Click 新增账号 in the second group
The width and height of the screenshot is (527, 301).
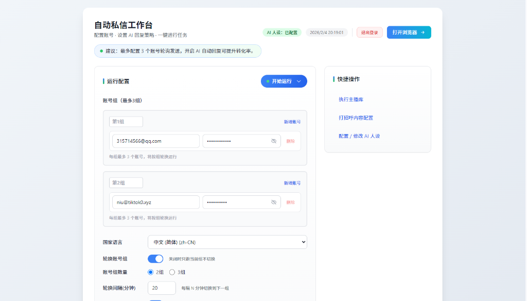tap(292, 183)
